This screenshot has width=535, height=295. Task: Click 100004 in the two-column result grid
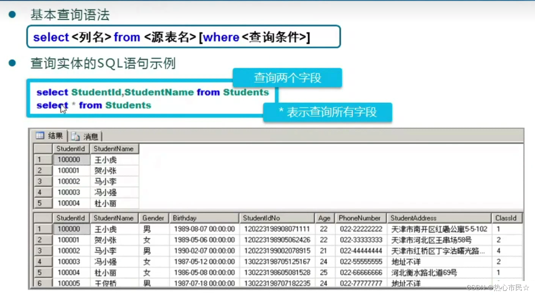tap(71, 203)
